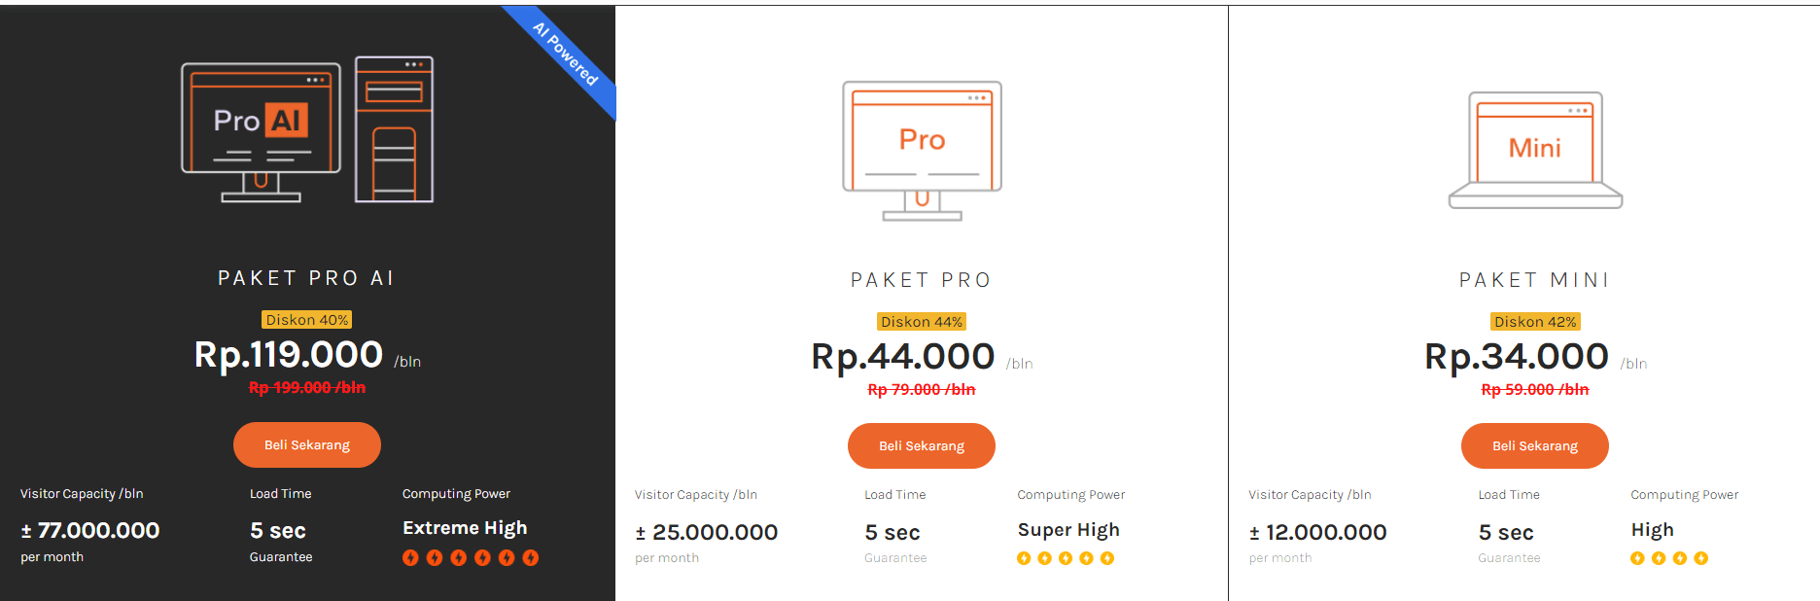Image resolution: width=1820 pixels, height=601 pixels.
Task: Click the Pro desktop monitor icon
Action: coord(920,146)
